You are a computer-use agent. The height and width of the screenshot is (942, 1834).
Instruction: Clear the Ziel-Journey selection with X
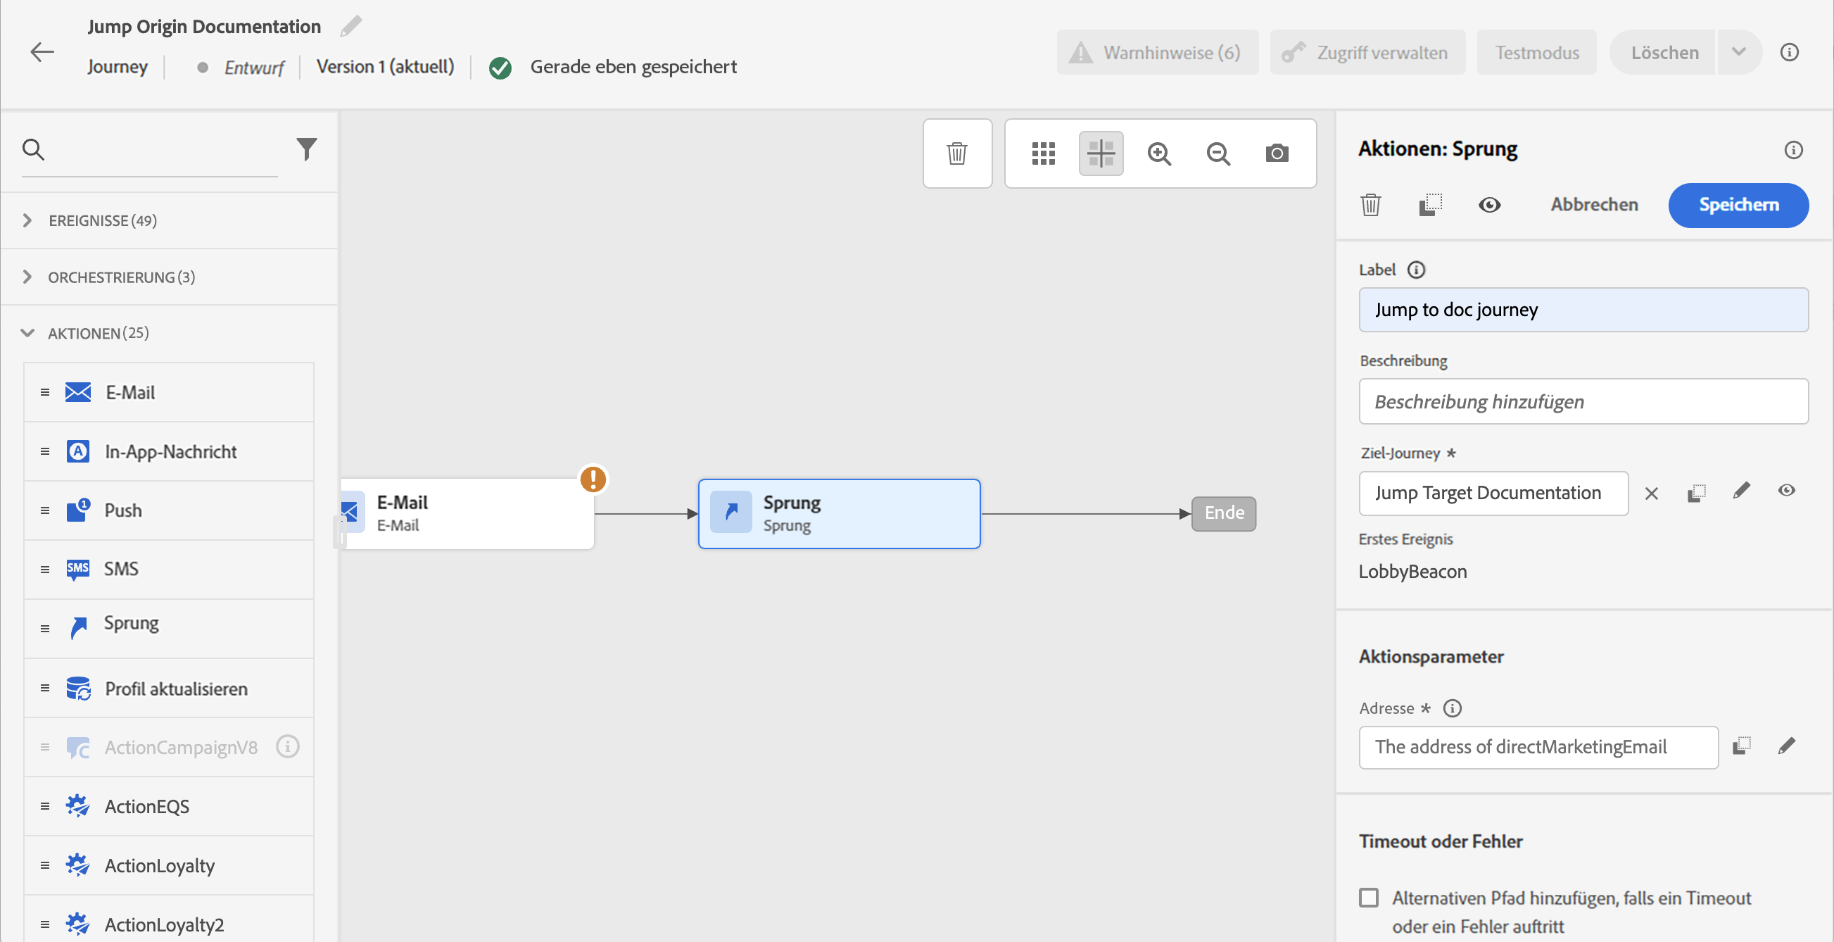click(1651, 493)
